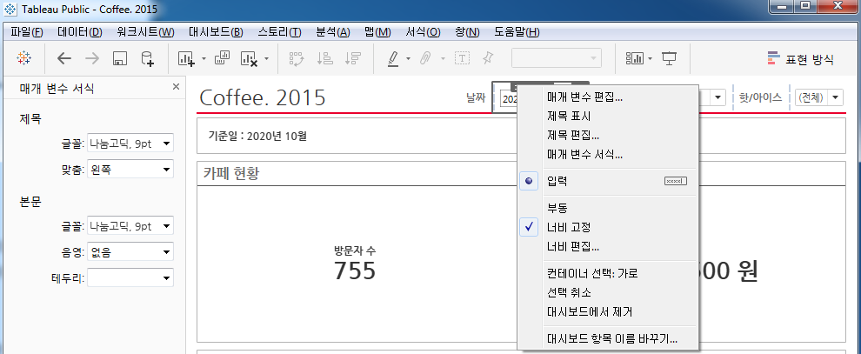Screen dimensions: 861x354
Task: Open the show/hide cards dropdown arrow
Action: click(651, 59)
